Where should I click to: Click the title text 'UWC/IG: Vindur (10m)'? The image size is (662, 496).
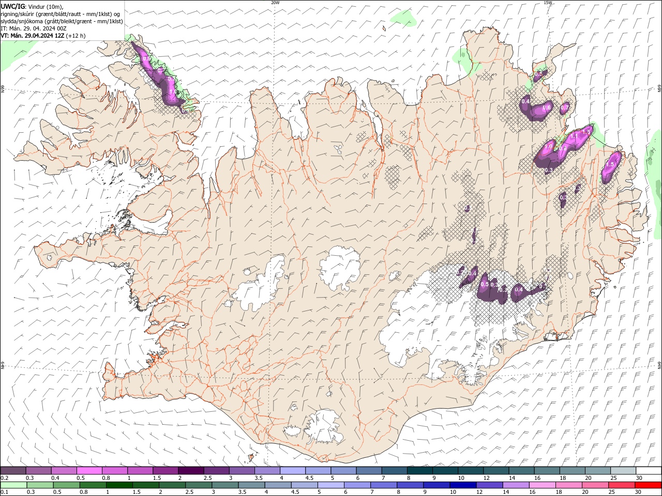(32, 6)
